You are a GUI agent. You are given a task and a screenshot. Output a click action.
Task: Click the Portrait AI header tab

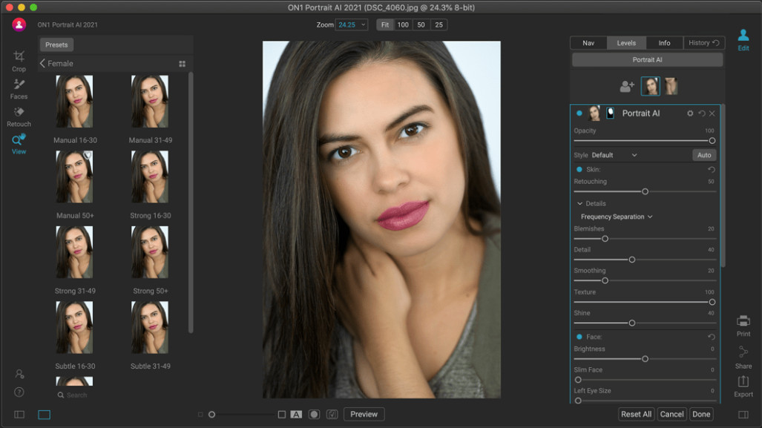647,60
